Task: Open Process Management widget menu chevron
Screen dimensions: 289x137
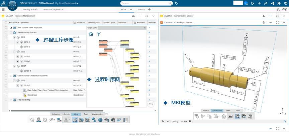Action: (x=153, y=16)
